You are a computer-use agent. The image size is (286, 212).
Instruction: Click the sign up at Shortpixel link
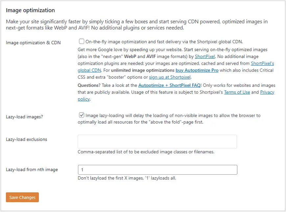tap(170, 77)
